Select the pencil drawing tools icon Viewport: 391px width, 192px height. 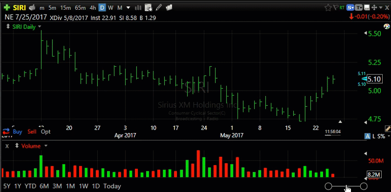[159, 8]
